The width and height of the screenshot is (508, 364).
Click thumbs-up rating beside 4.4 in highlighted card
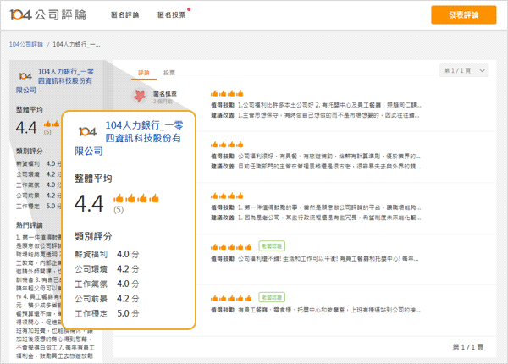[x=135, y=198]
